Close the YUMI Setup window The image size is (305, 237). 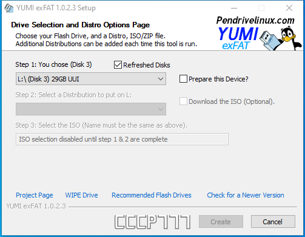coord(289,8)
